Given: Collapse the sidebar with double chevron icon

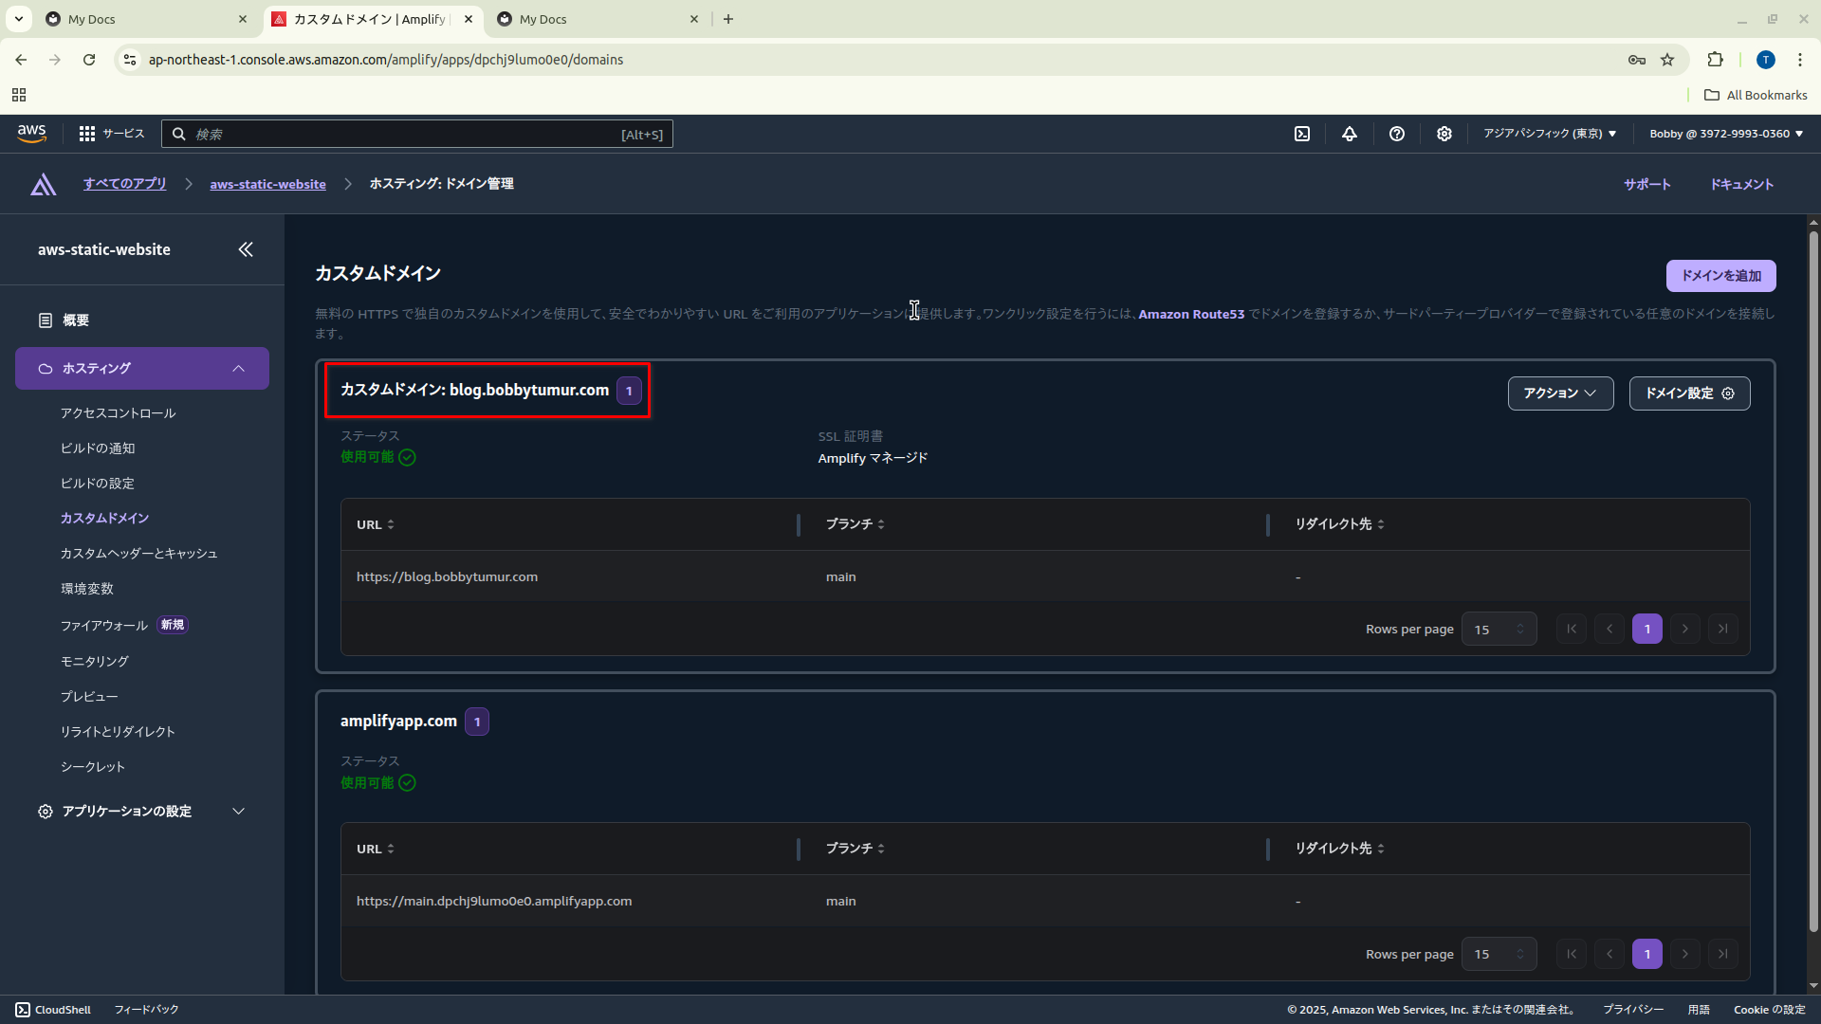Looking at the screenshot, I should click(246, 249).
